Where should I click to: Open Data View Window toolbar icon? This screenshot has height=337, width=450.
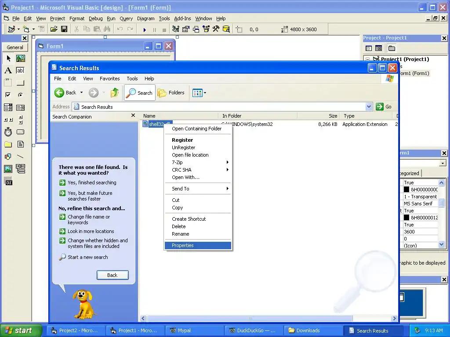click(226, 29)
